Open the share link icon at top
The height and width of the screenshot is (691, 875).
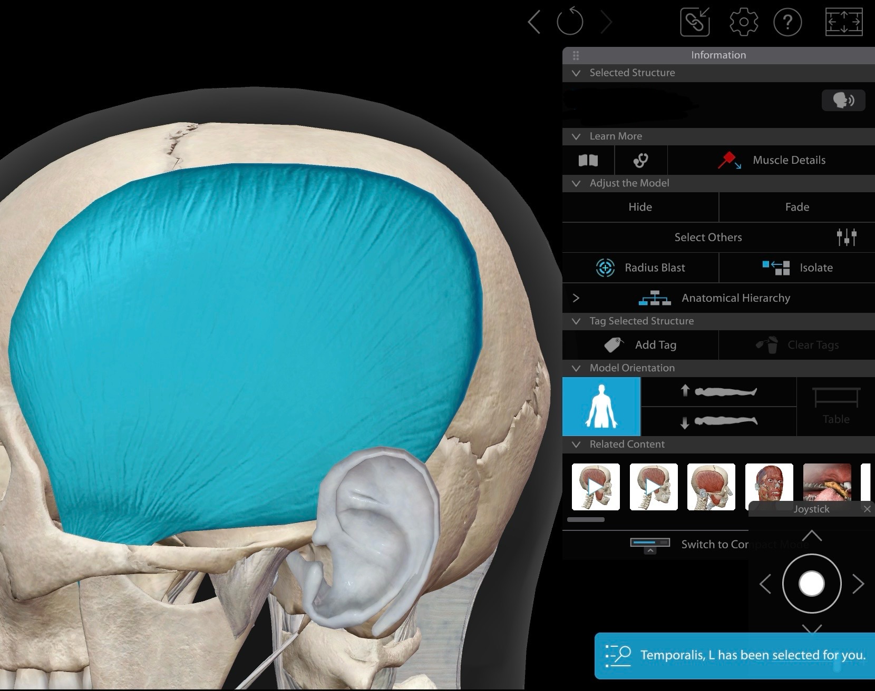(695, 22)
